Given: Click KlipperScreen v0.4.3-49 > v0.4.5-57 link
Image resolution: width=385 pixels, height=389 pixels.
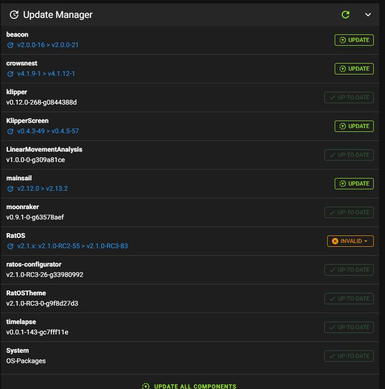Looking at the screenshot, I should pos(48,131).
